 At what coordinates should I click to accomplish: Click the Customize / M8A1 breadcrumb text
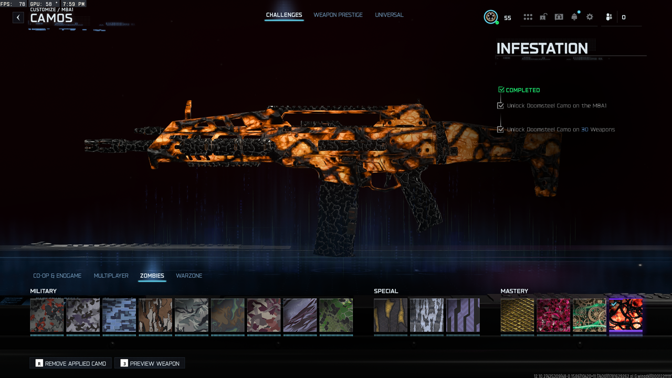[x=52, y=9]
